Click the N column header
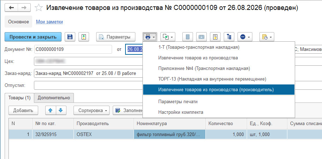The height and width of the screenshot is (159, 322). point(21,124)
